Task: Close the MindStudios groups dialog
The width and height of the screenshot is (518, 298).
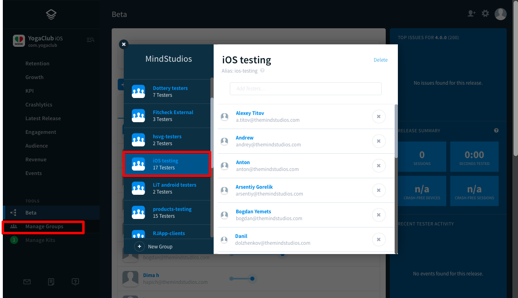Action: click(124, 44)
